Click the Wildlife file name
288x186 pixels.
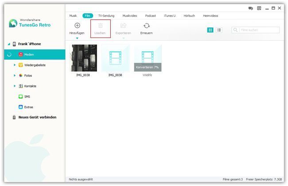147,75
